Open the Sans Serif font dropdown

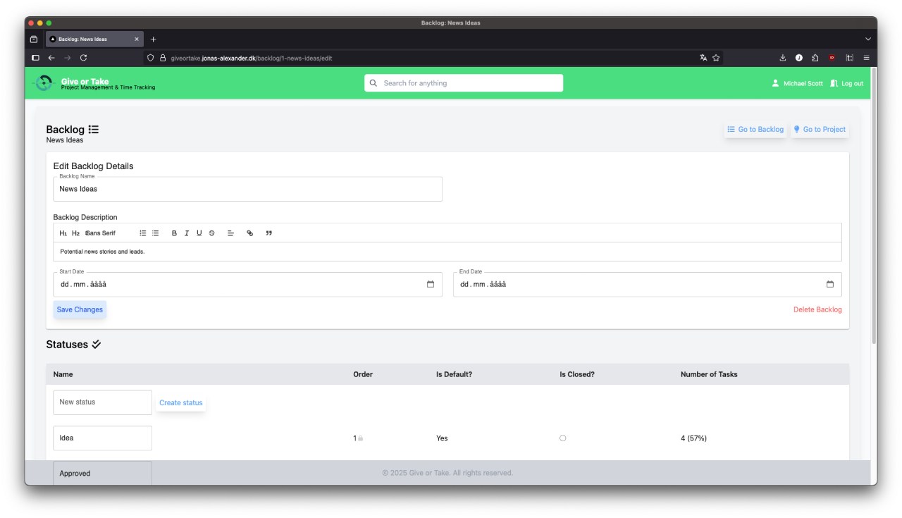101,233
